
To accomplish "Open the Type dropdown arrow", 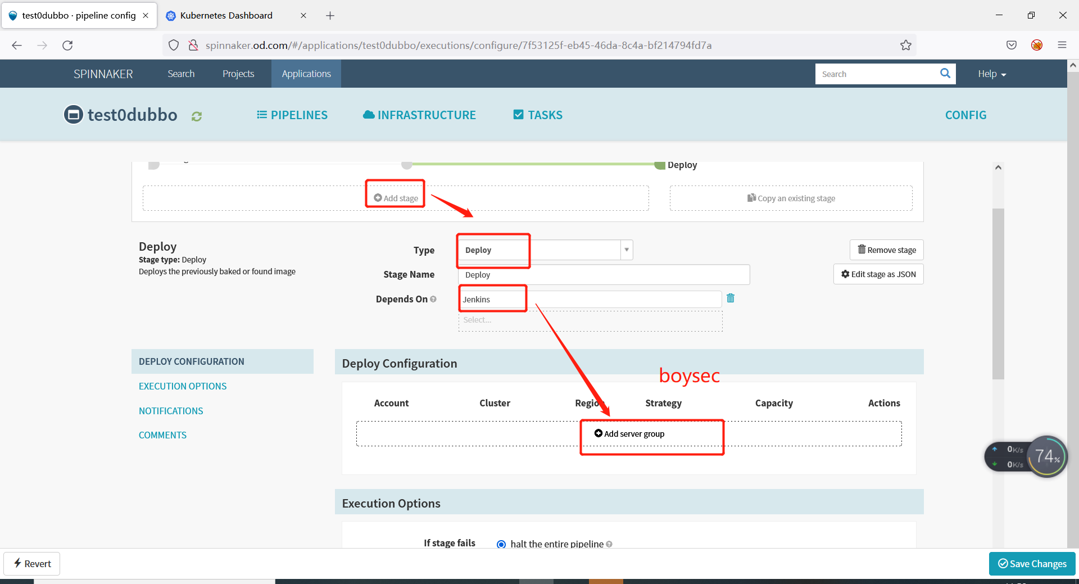I will pos(627,250).
